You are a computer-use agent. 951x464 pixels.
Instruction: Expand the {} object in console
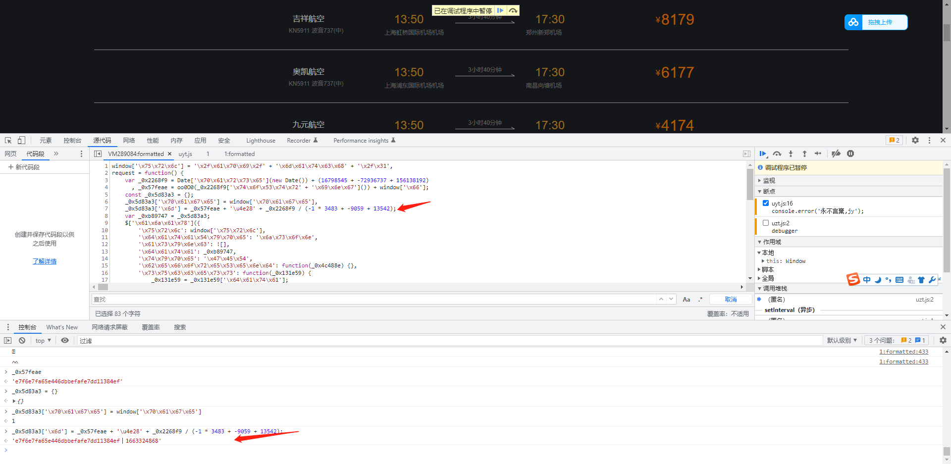(x=14, y=401)
